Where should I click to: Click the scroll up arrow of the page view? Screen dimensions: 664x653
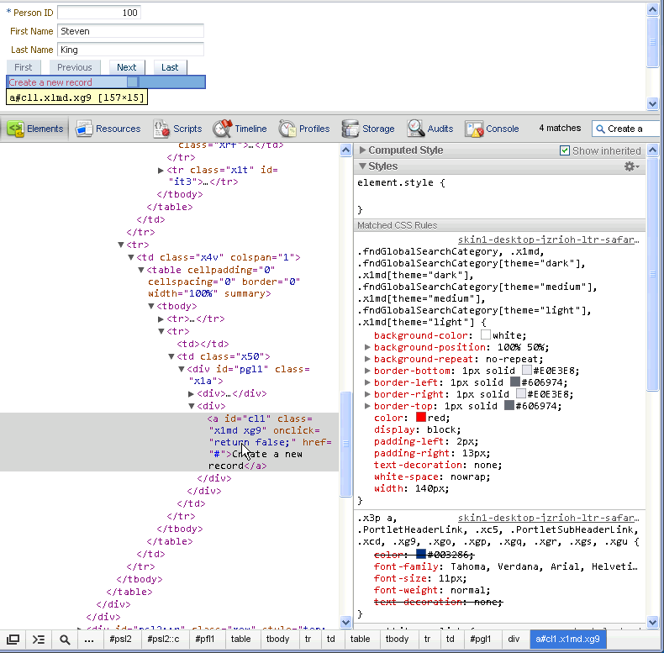[652, 10]
